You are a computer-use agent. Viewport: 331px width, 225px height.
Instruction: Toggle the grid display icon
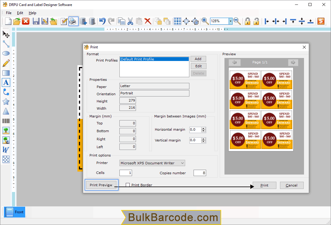point(177,21)
